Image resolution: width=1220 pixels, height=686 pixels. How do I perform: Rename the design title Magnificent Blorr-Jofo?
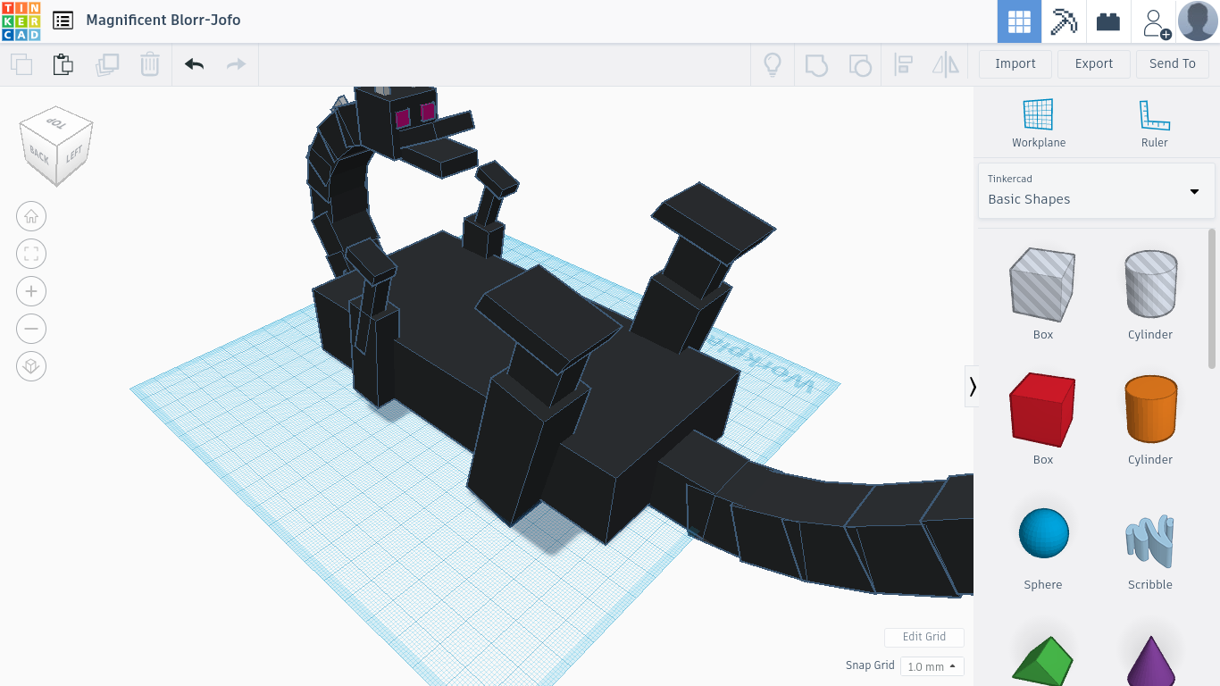click(163, 20)
